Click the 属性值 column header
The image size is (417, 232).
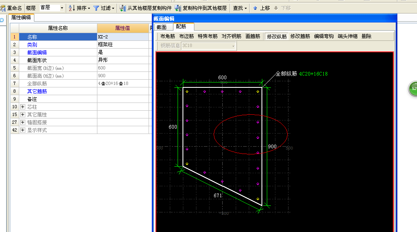(x=123, y=28)
